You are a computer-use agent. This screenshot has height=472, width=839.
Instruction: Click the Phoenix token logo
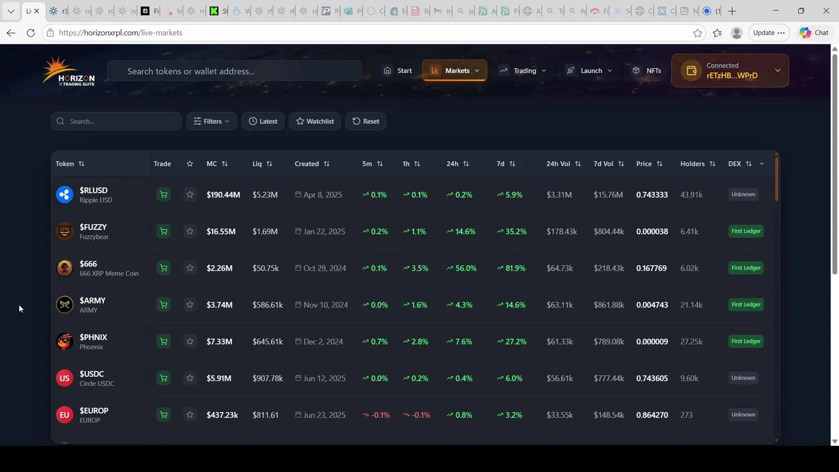click(64, 342)
